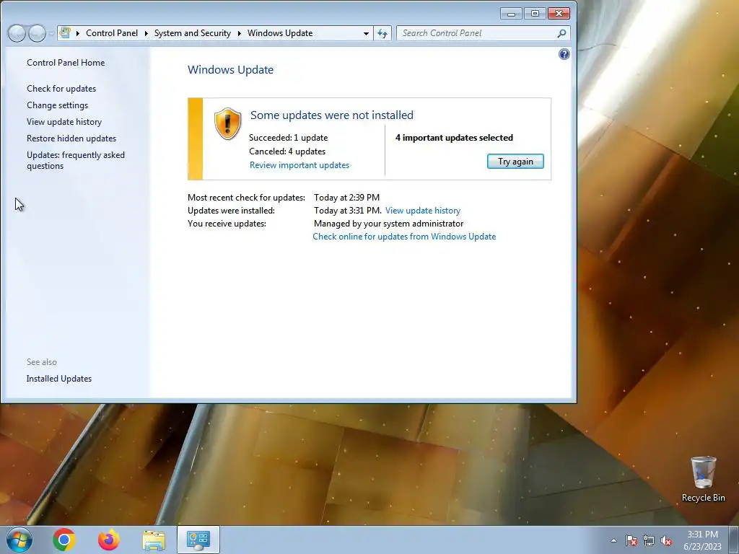Expand arrow before Control Panel breadcrumb

pyautogui.click(x=78, y=33)
